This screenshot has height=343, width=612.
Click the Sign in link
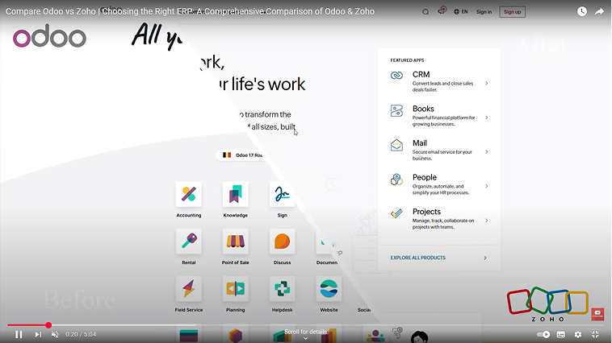[484, 12]
